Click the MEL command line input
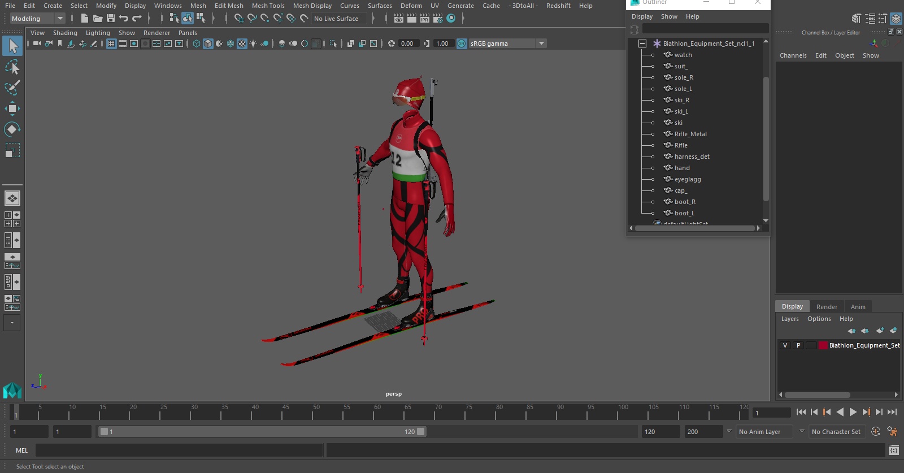This screenshot has width=904, height=473. (179, 450)
